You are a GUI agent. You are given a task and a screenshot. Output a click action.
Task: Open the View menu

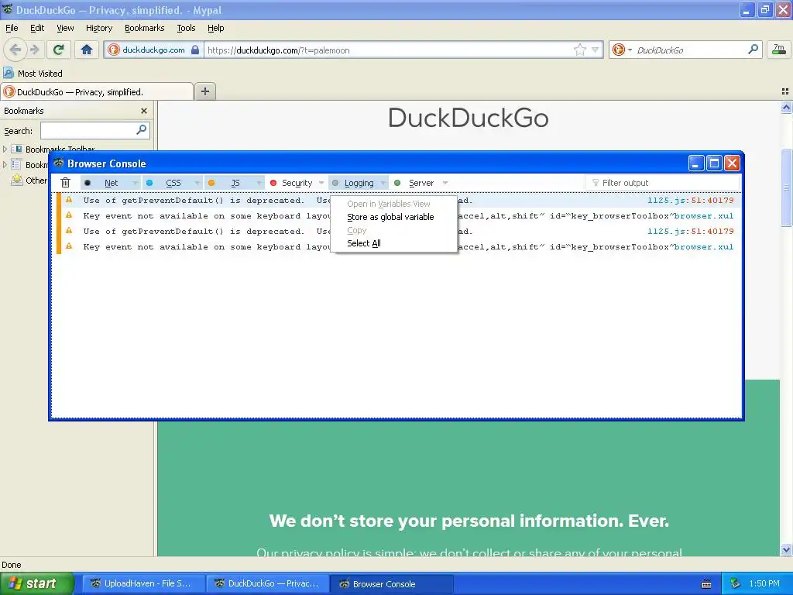click(x=65, y=28)
